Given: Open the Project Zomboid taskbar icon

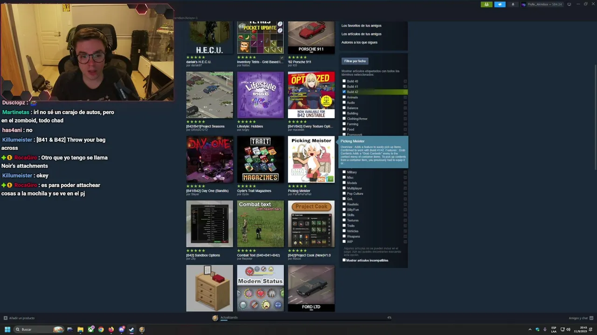Looking at the screenshot, I should point(142,329).
